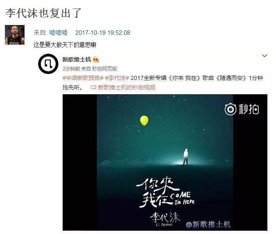The height and width of the screenshot is (234, 276).
Task: Open the 新歌推土机的秒拍视频 link
Action: (127, 87)
